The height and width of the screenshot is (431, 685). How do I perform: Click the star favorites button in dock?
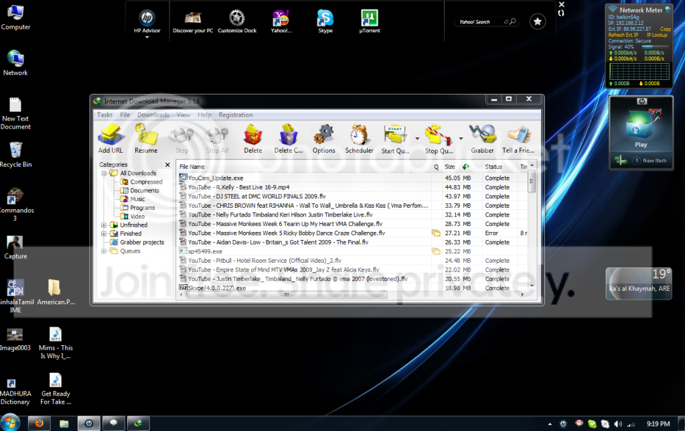pos(537,21)
